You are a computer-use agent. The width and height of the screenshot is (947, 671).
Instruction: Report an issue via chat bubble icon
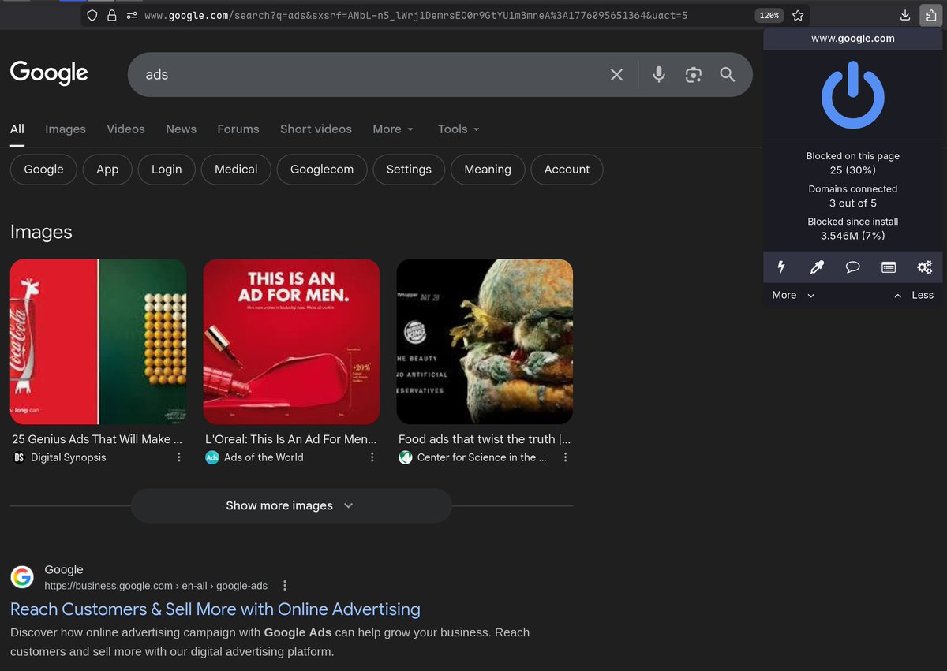click(852, 267)
